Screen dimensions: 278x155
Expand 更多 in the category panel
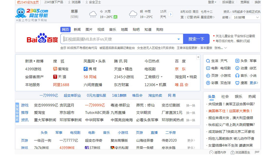pos(254,83)
